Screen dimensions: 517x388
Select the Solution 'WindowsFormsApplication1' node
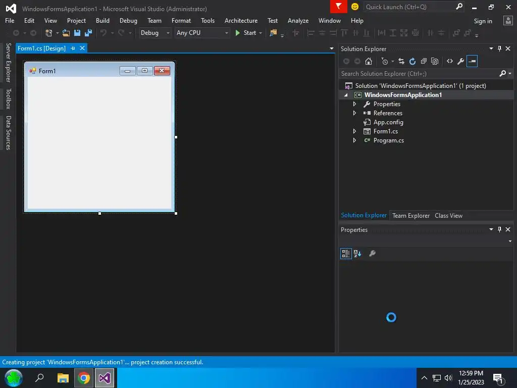pyautogui.click(x=421, y=86)
